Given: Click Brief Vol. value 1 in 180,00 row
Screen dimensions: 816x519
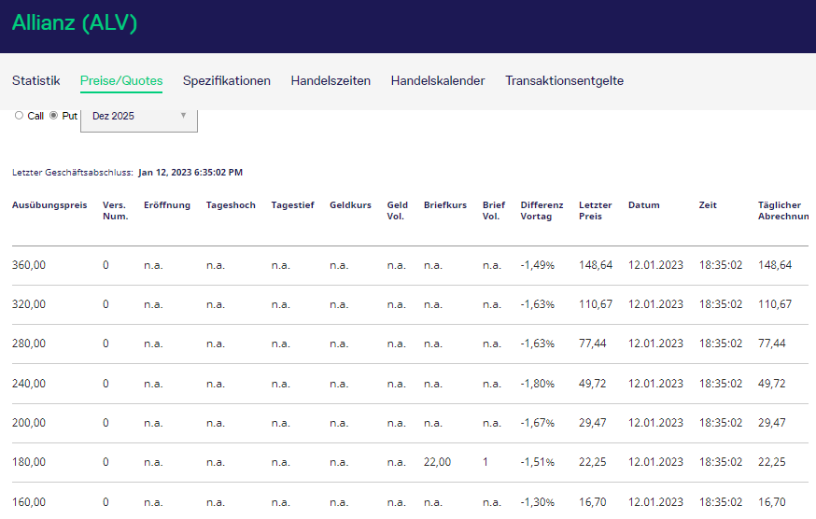Looking at the screenshot, I should tap(485, 462).
